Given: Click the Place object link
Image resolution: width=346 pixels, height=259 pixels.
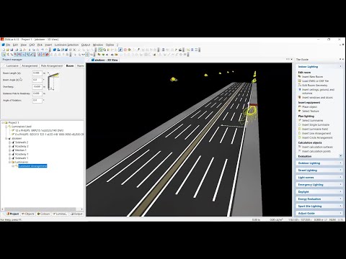Looking at the screenshot, I should point(310,106).
